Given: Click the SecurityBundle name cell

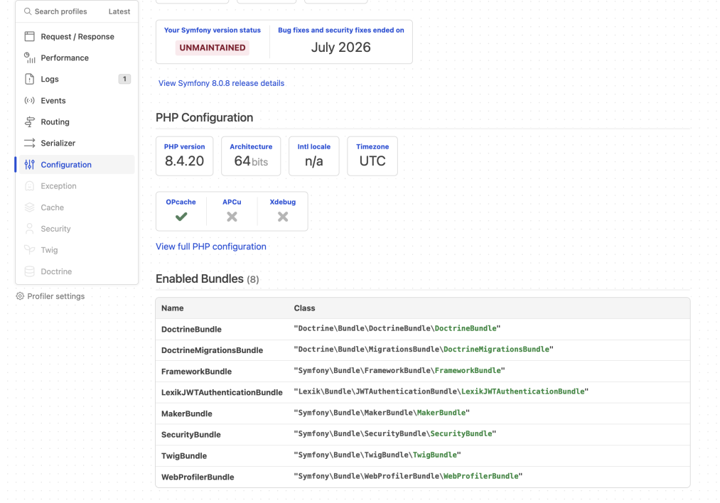Looking at the screenshot, I should click(191, 435).
